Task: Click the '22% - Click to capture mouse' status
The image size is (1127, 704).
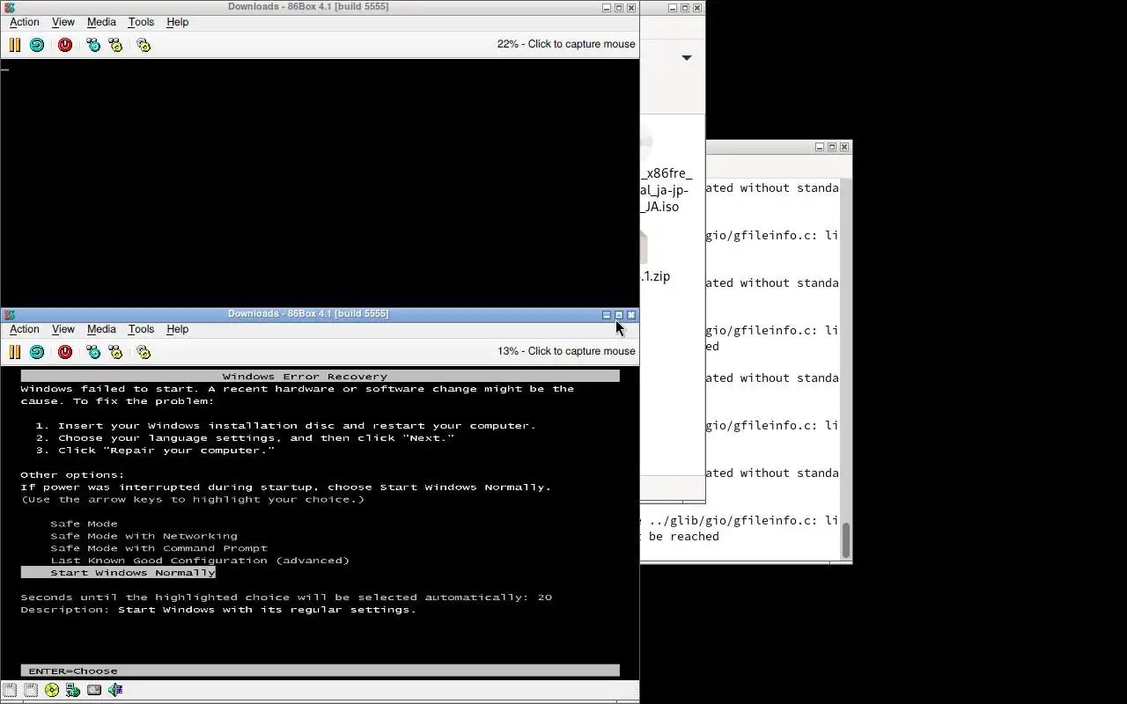Action: click(x=566, y=44)
